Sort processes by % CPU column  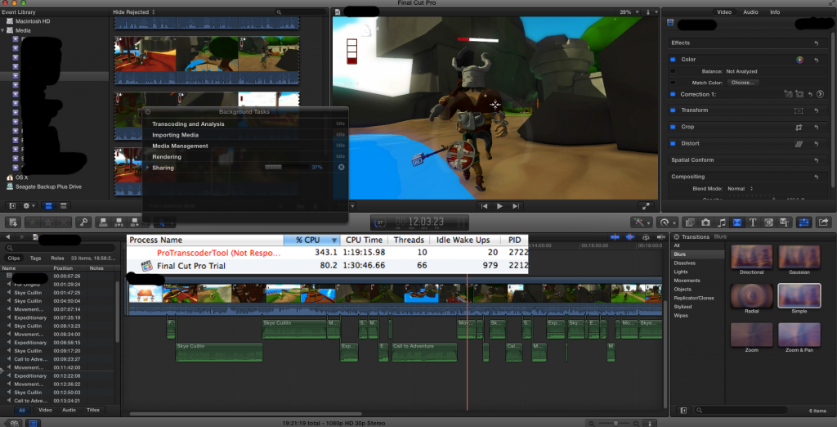click(311, 240)
